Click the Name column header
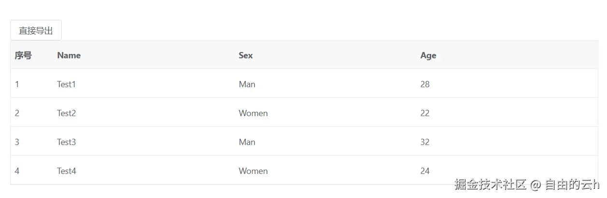The height and width of the screenshot is (198, 607). (x=69, y=55)
